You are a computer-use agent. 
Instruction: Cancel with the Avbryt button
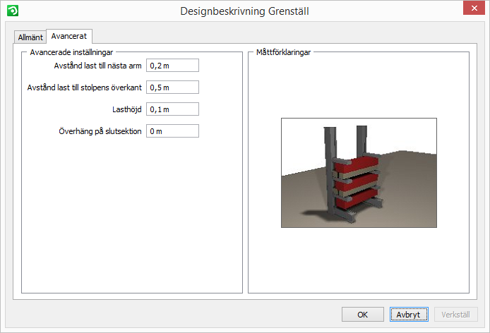point(409,315)
